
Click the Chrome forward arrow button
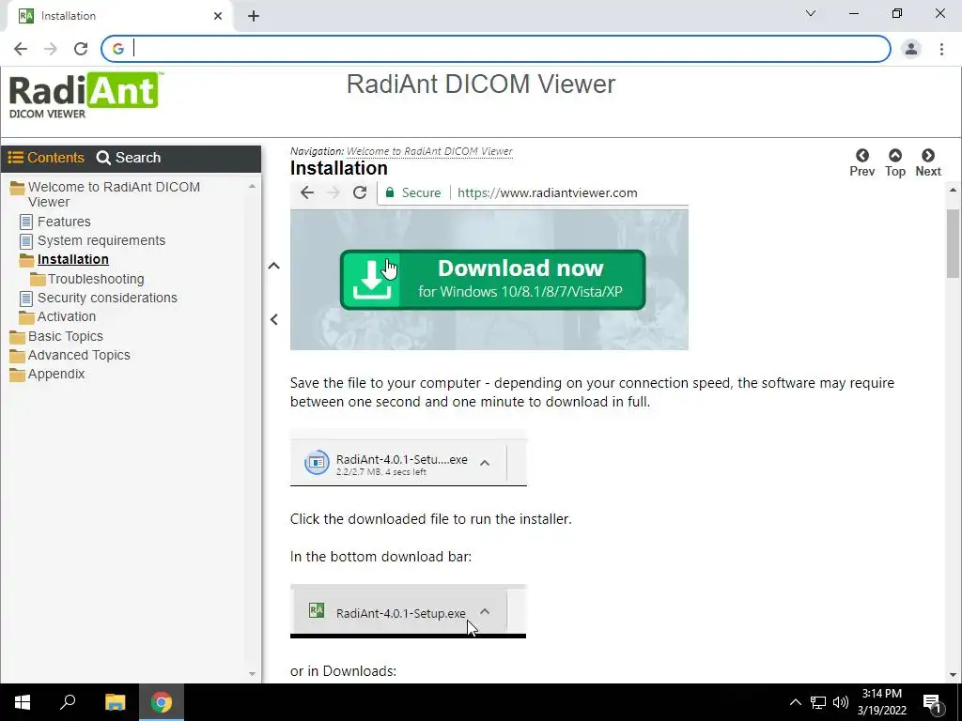click(51, 49)
